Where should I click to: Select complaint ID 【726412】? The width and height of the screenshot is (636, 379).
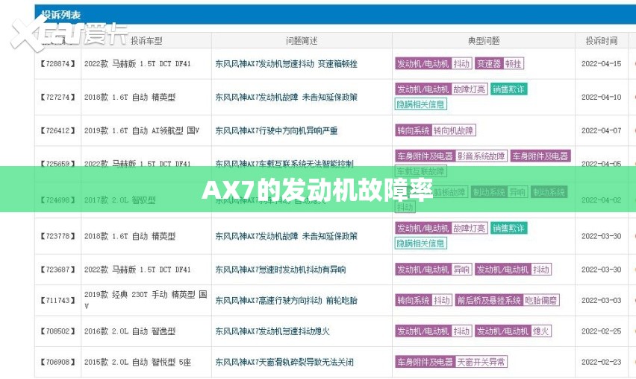[x=58, y=130]
